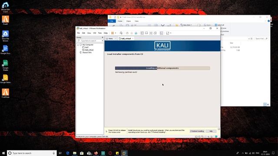278x156 pixels.
Task: Select My Computer in the library
Action: click(x=88, y=45)
